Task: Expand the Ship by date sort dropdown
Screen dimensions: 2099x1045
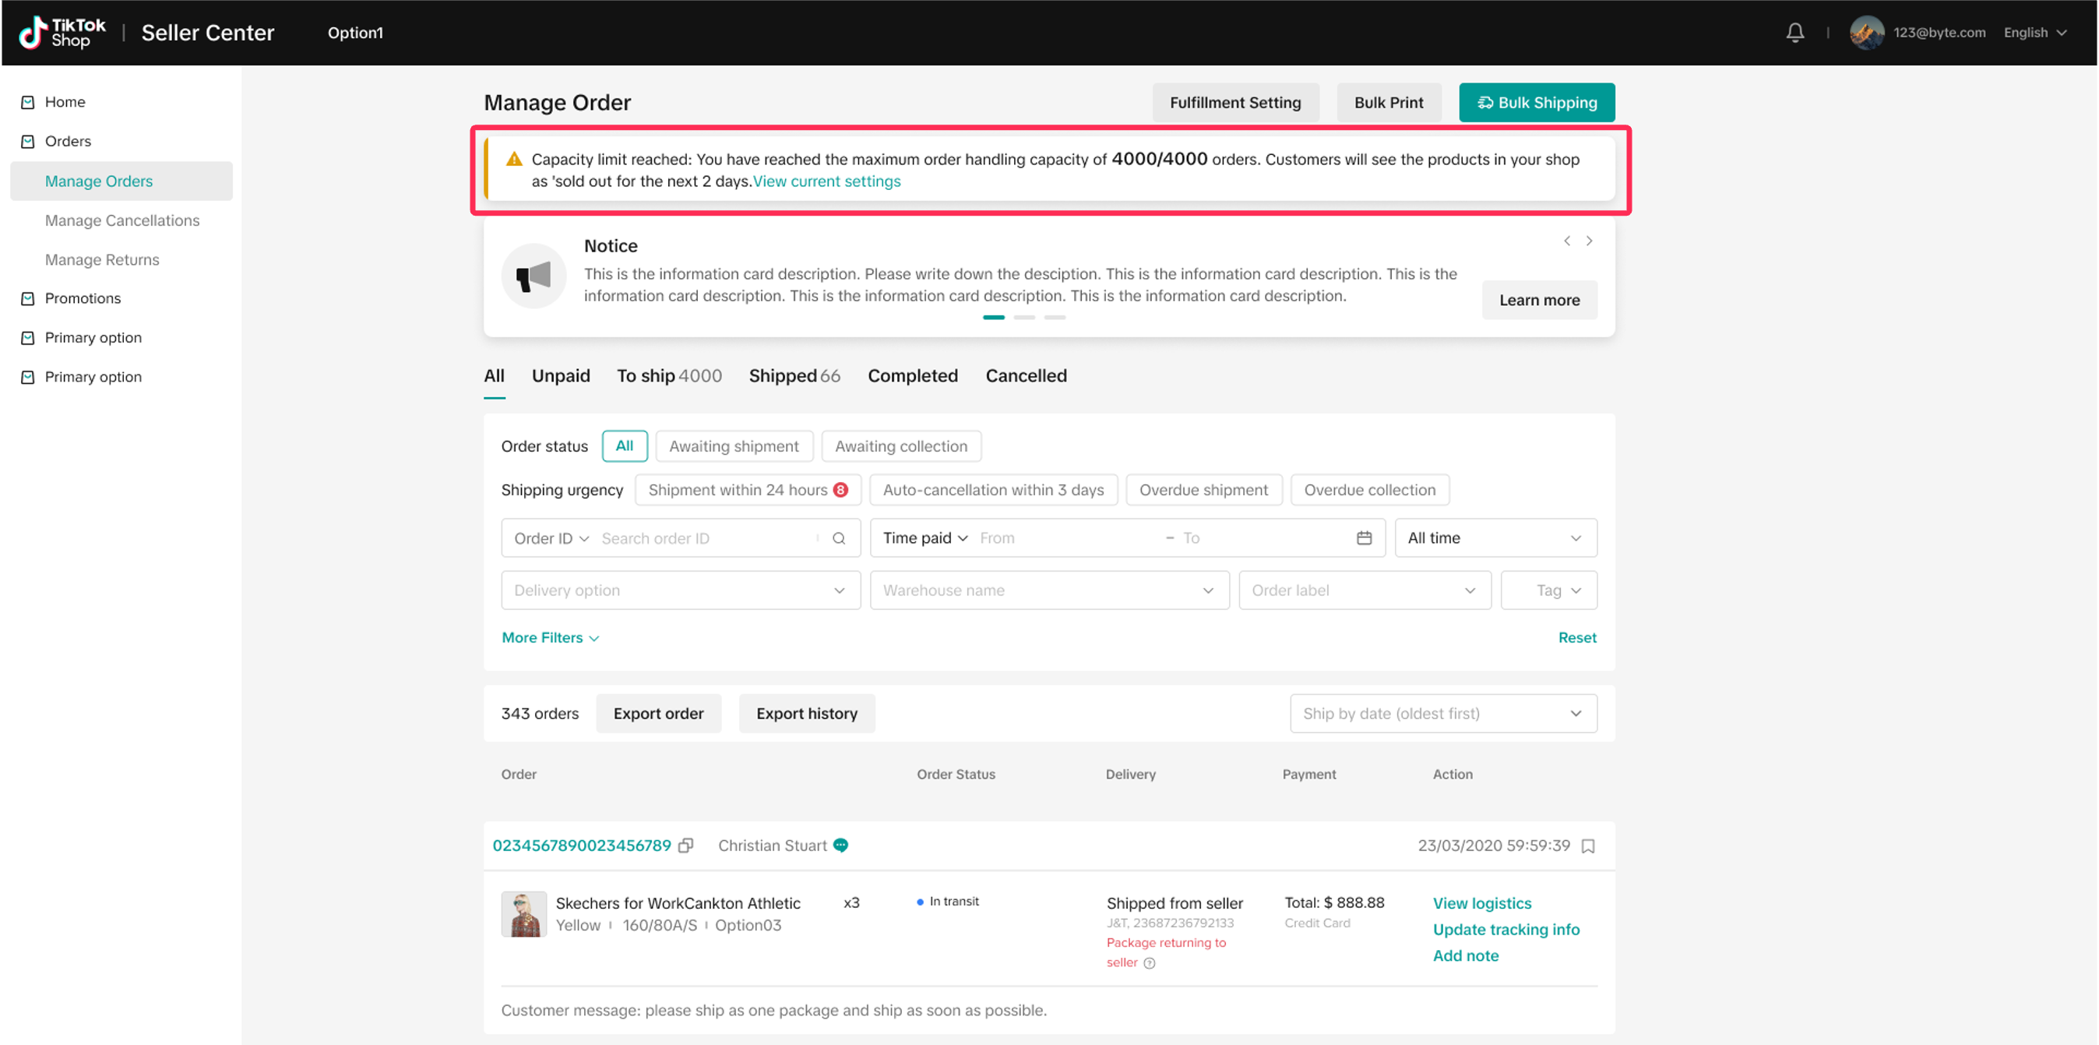Action: [1442, 713]
